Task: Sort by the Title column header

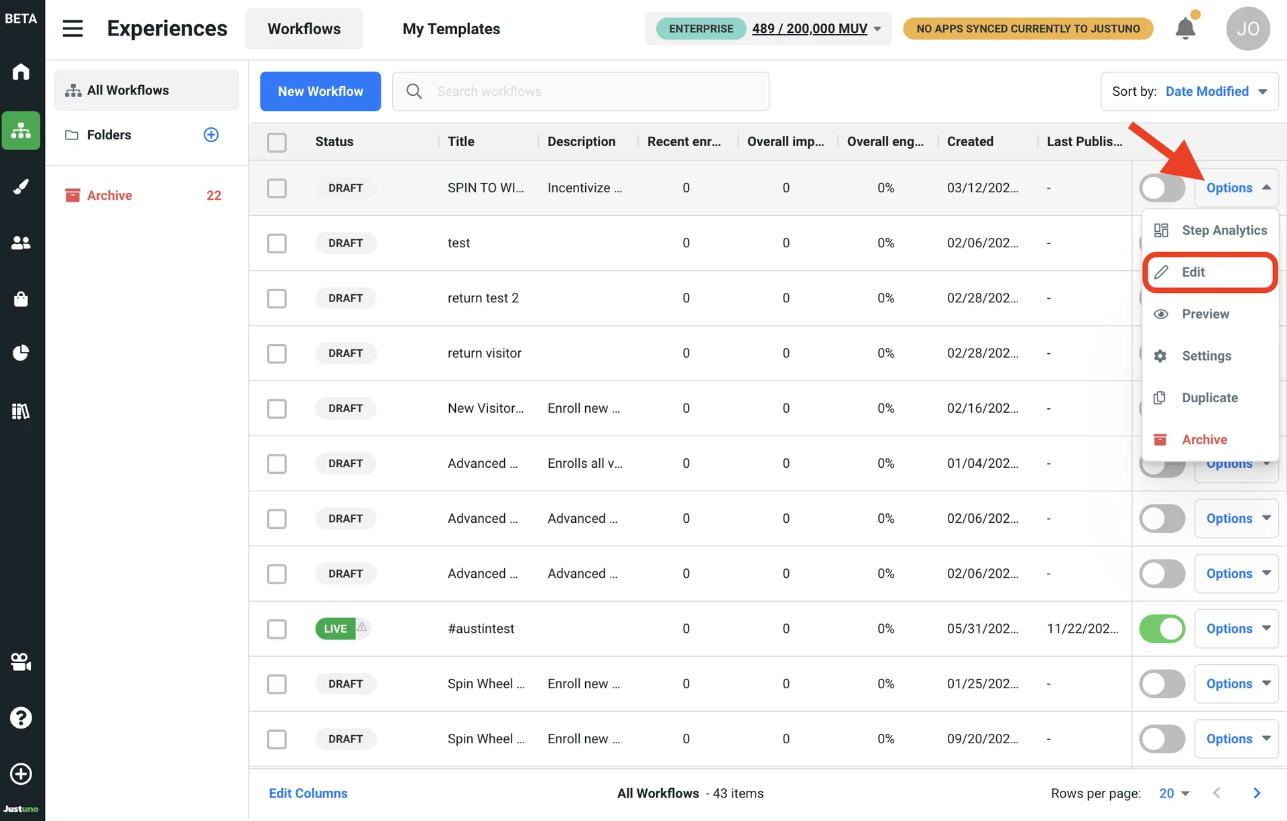Action: pos(461,141)
